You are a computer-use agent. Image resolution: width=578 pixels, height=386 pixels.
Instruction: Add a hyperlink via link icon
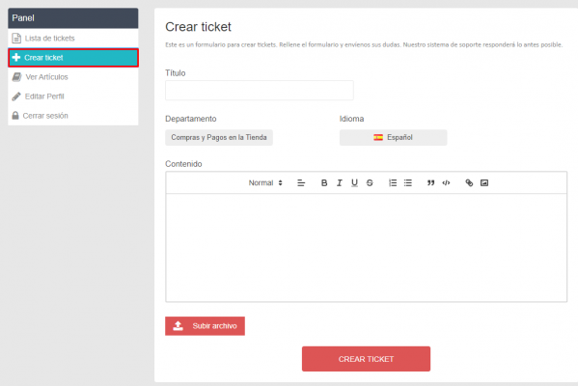click(x=469, y=182)
